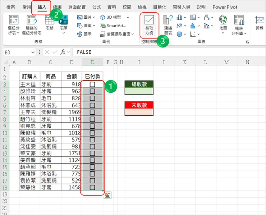
Task: Switch to the Formulas (公式) tab
Action: (x=97, y=7)
